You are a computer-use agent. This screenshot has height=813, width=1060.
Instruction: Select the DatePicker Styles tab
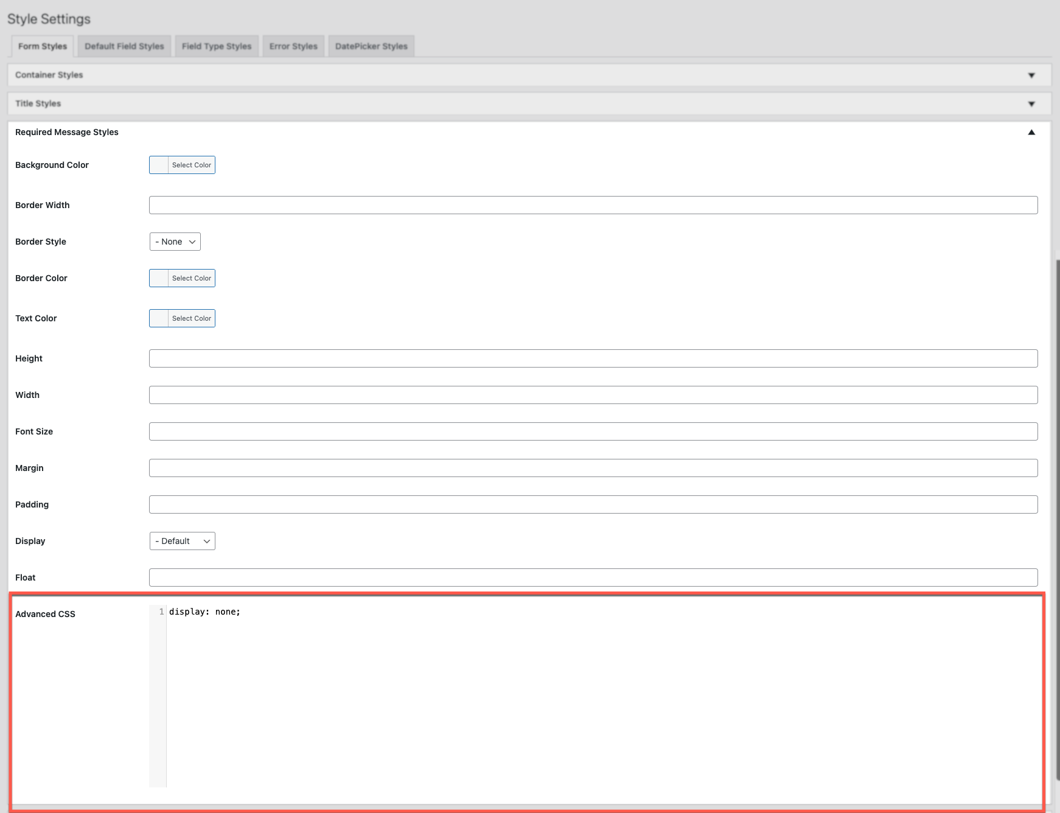[x=371, y=46]
